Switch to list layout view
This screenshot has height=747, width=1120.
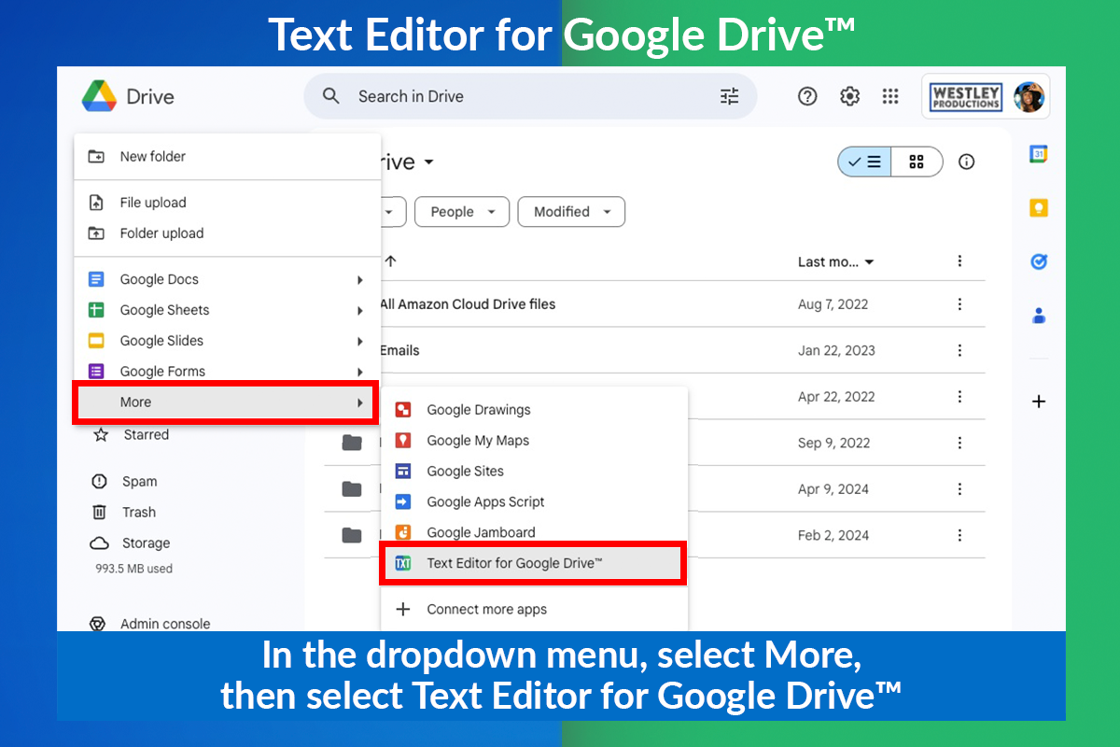pos(864,162)
